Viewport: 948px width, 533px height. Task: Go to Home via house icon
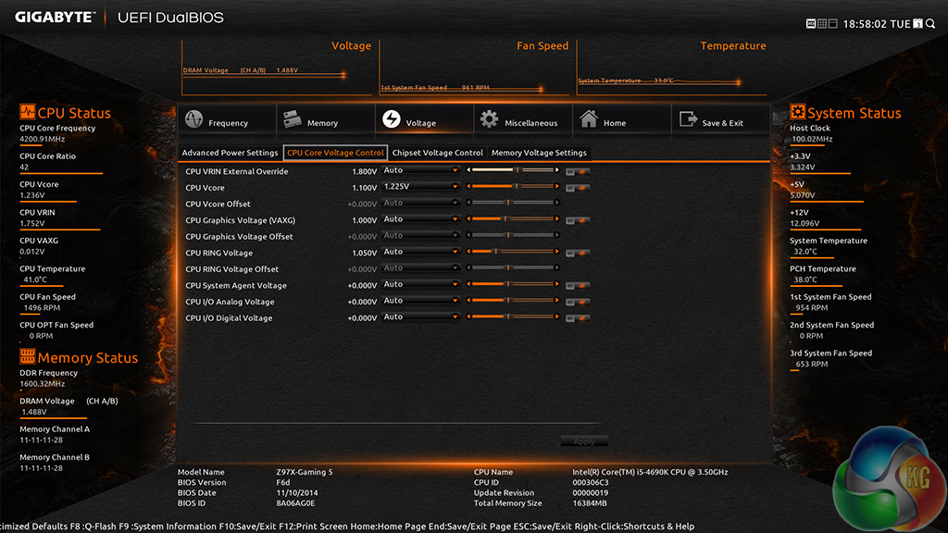[588, 120]
